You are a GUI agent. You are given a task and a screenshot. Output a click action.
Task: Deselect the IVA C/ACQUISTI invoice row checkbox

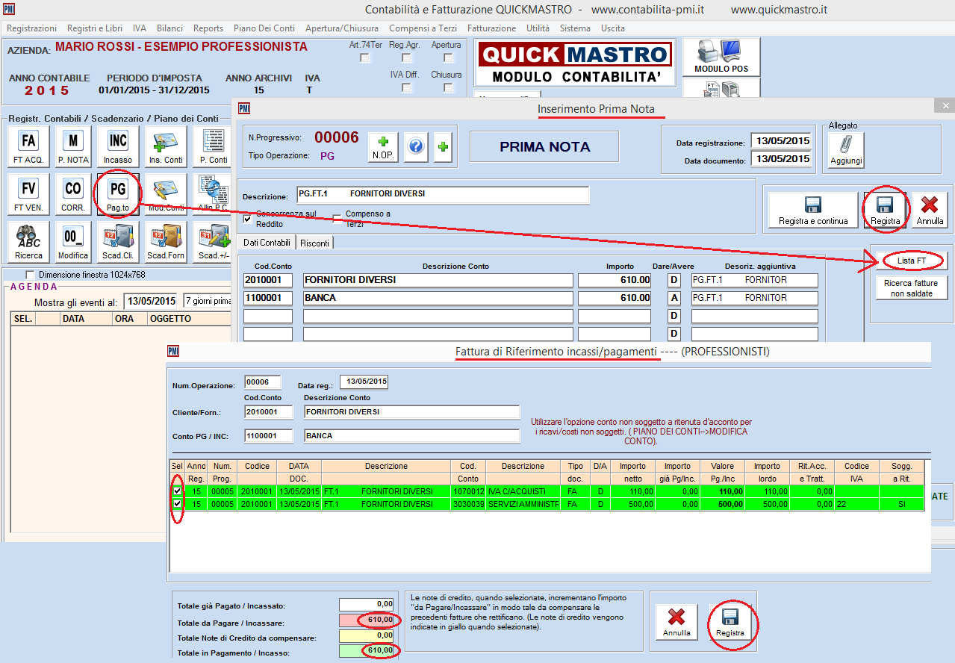coord(177,491)
